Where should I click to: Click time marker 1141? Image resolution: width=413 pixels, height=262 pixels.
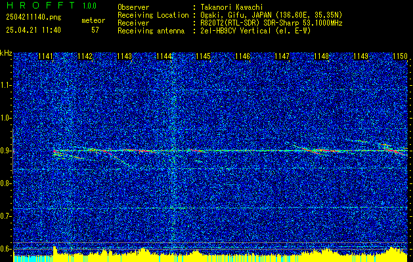[45, 56]
